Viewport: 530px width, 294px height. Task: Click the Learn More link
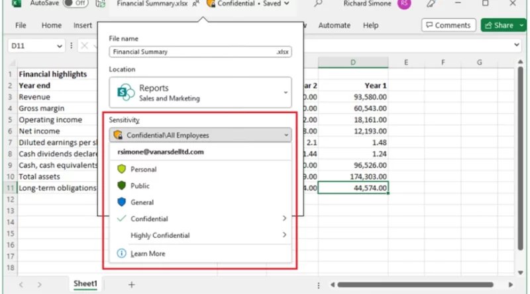148,254
